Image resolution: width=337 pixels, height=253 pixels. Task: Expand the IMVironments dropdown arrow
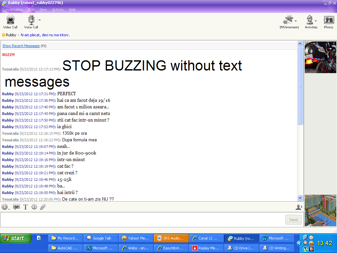[296, 21]
